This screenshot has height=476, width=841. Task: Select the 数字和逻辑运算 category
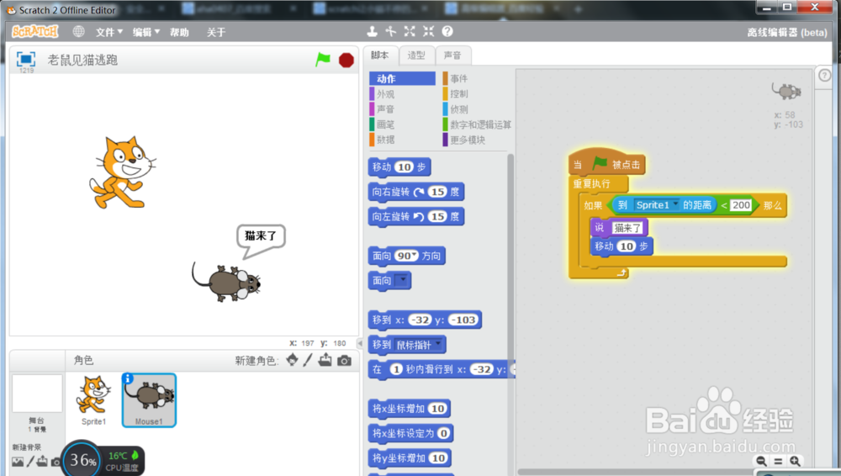tap(477, 124)
